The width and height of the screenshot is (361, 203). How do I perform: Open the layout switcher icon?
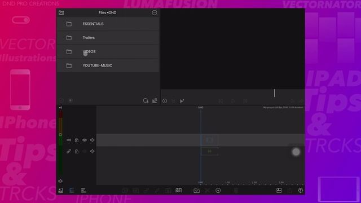coord(279,191)
